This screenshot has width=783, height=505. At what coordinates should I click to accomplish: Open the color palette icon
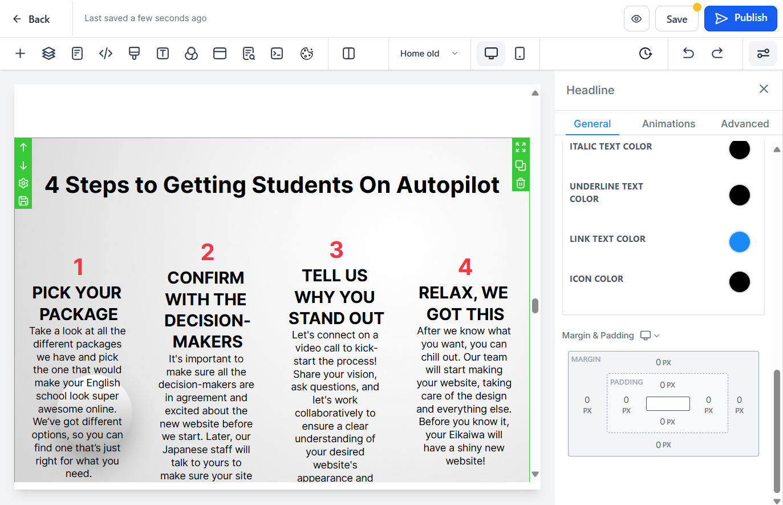tap(192, 54)
